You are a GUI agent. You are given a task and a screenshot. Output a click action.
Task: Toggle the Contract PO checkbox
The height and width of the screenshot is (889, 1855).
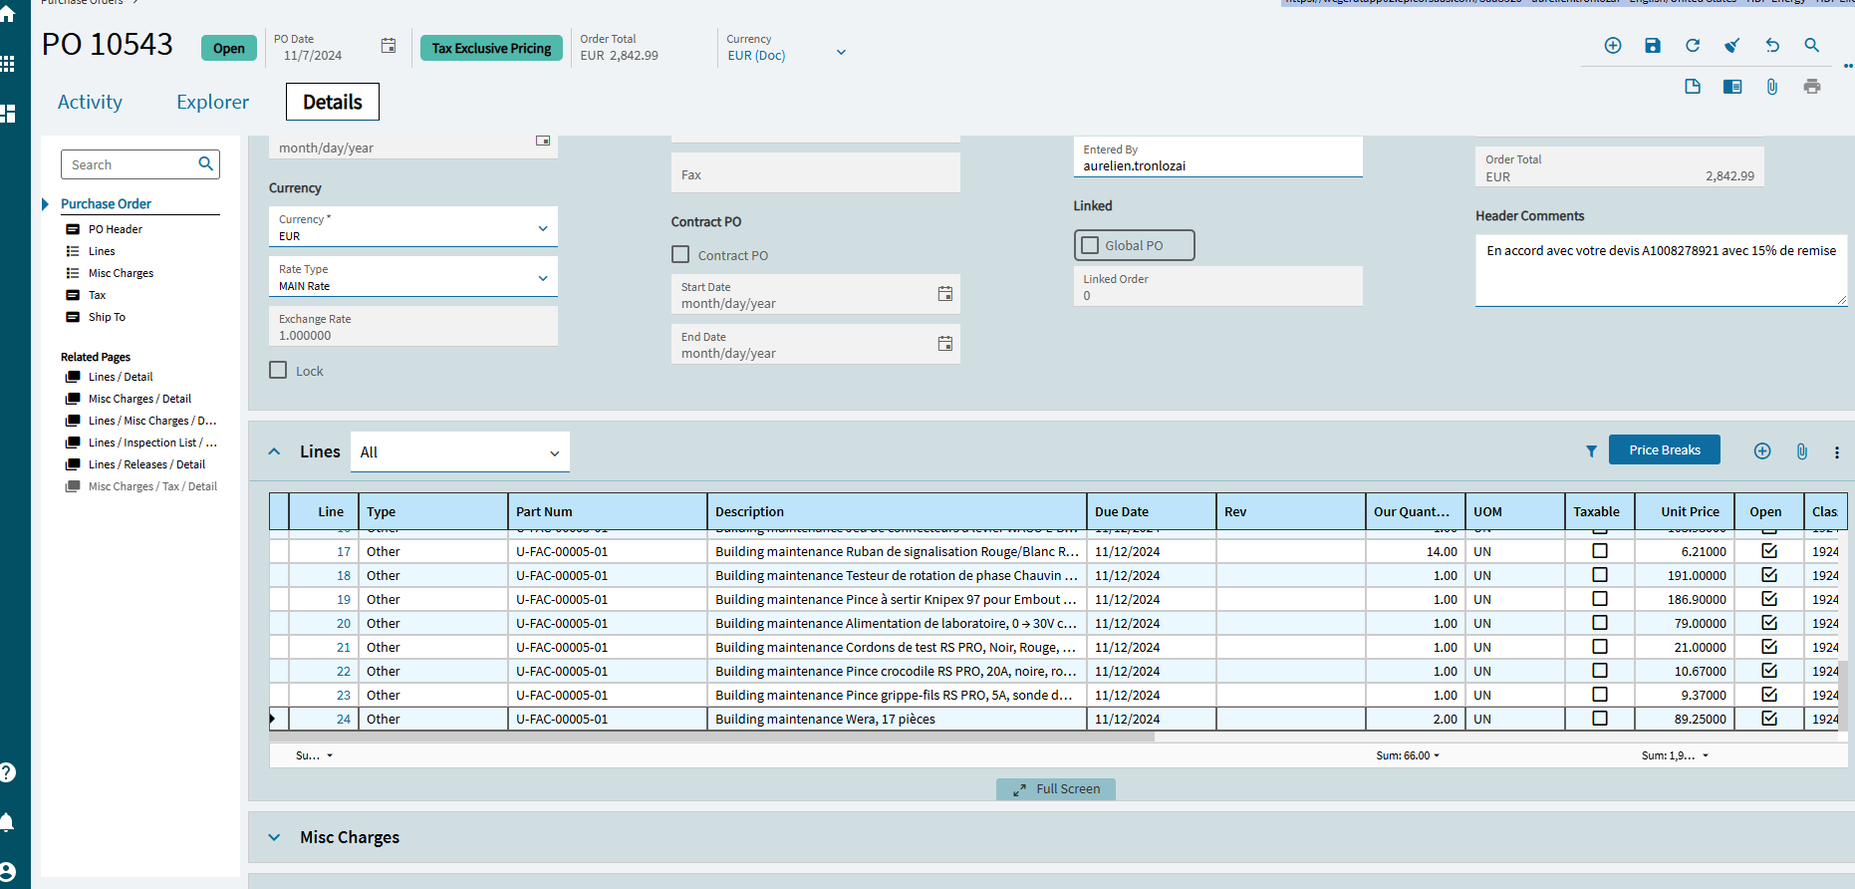click(680, 254)
